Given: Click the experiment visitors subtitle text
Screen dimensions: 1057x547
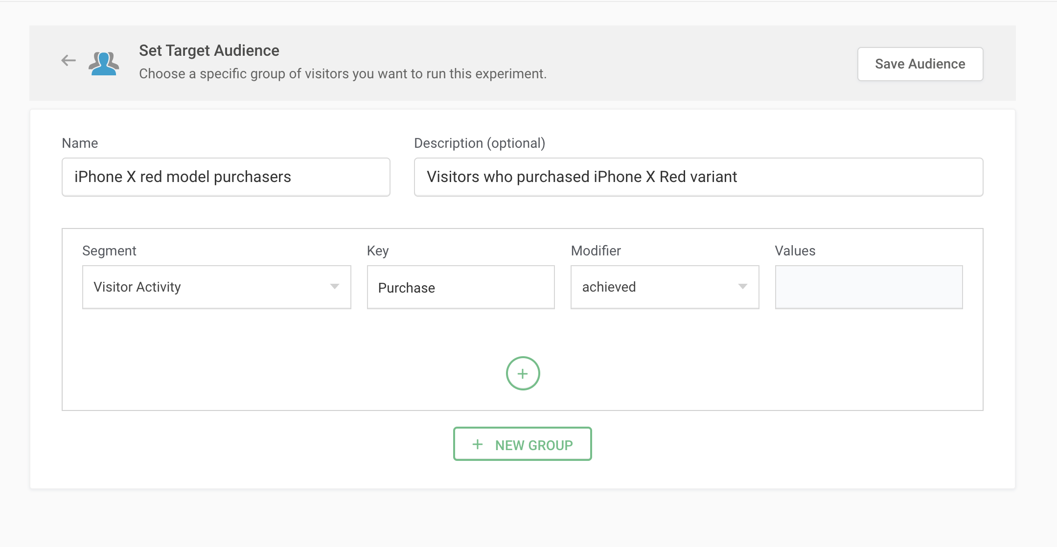Looking at the screenshot, I should 343,74.
